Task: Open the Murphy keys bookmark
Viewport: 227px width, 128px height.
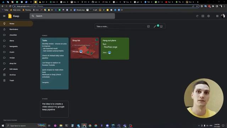Action: click(x=79, y=10)
